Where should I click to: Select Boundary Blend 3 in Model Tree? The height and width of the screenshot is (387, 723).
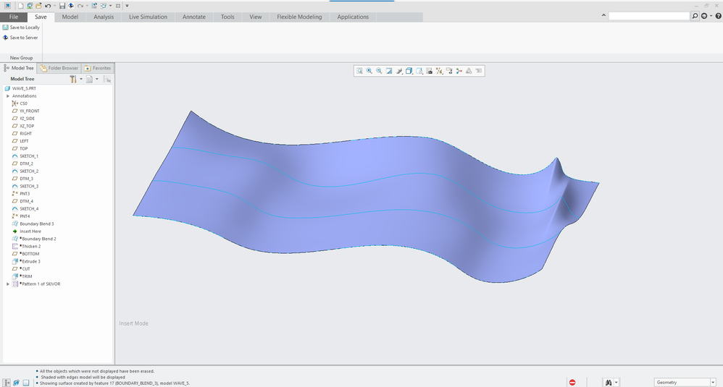tap(36, 224)
